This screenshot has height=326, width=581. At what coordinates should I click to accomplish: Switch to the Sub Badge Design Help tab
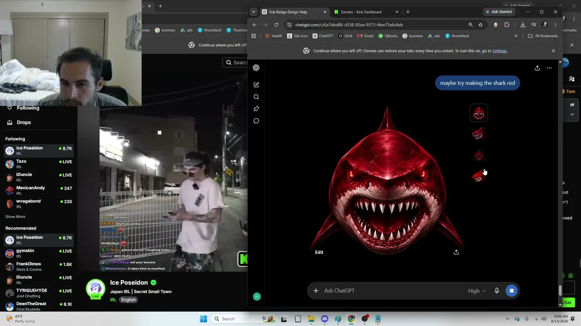[293, 12]
